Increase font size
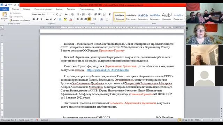This screenshot has width=223, height=125. (x=57, y=15)
